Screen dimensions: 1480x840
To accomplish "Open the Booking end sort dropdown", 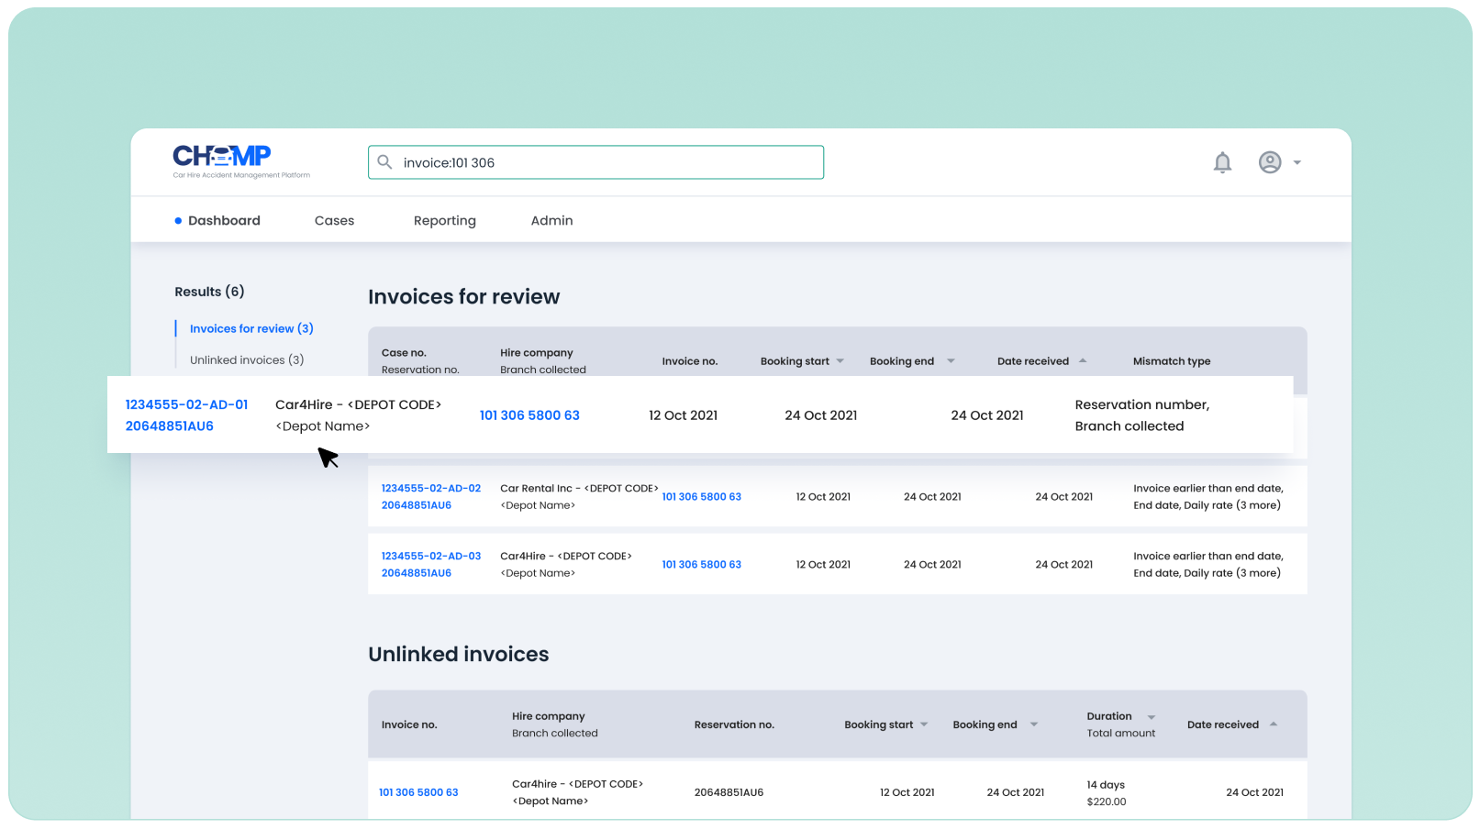I will coord(951,360).
